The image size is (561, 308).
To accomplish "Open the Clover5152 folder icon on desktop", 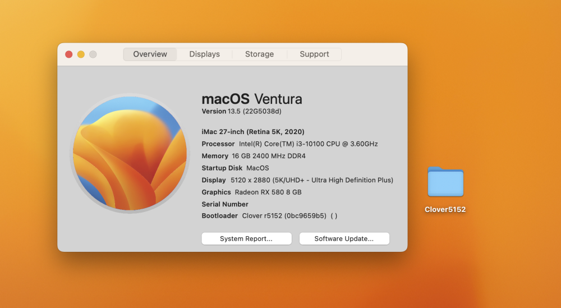I will coord(445,182).
